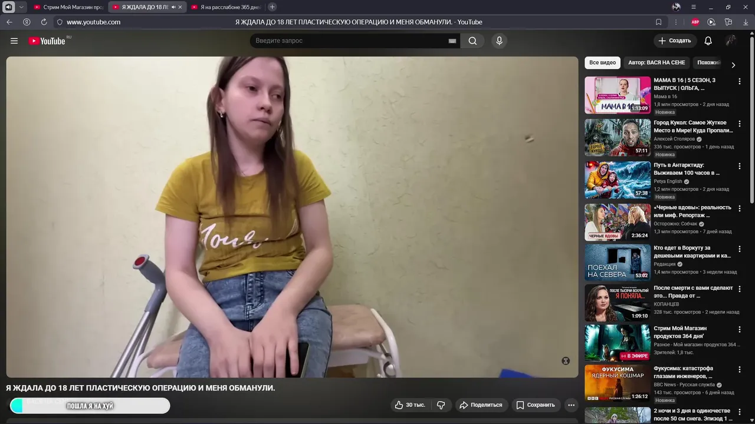The width and height of the screenshot is (755, 424).
Task: Reload the current page
Action: (x=44, y=22)
